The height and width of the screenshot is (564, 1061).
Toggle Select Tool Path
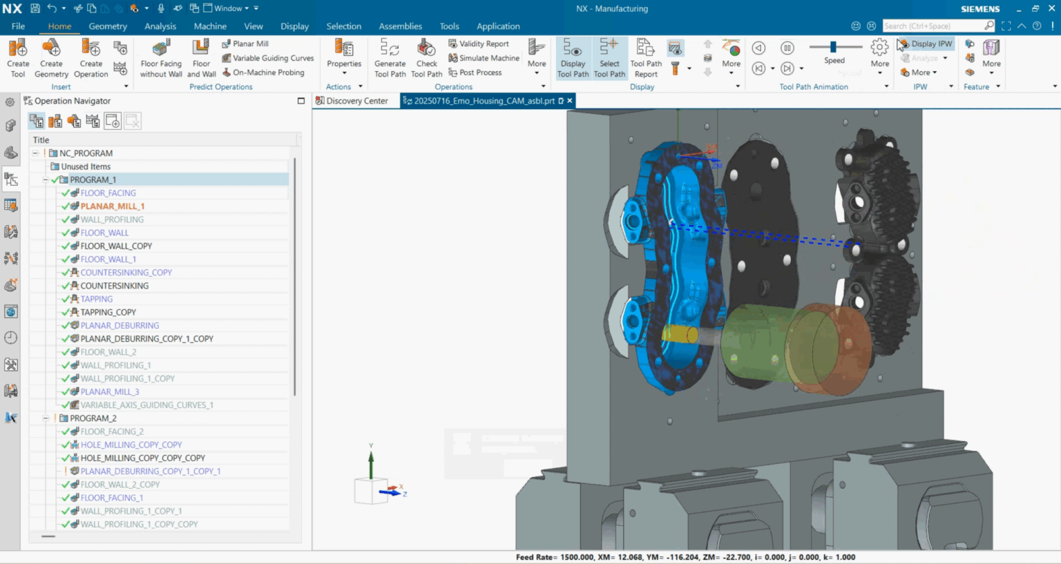[609, 59]
